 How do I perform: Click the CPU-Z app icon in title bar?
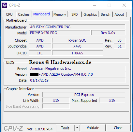pos(5,5)
